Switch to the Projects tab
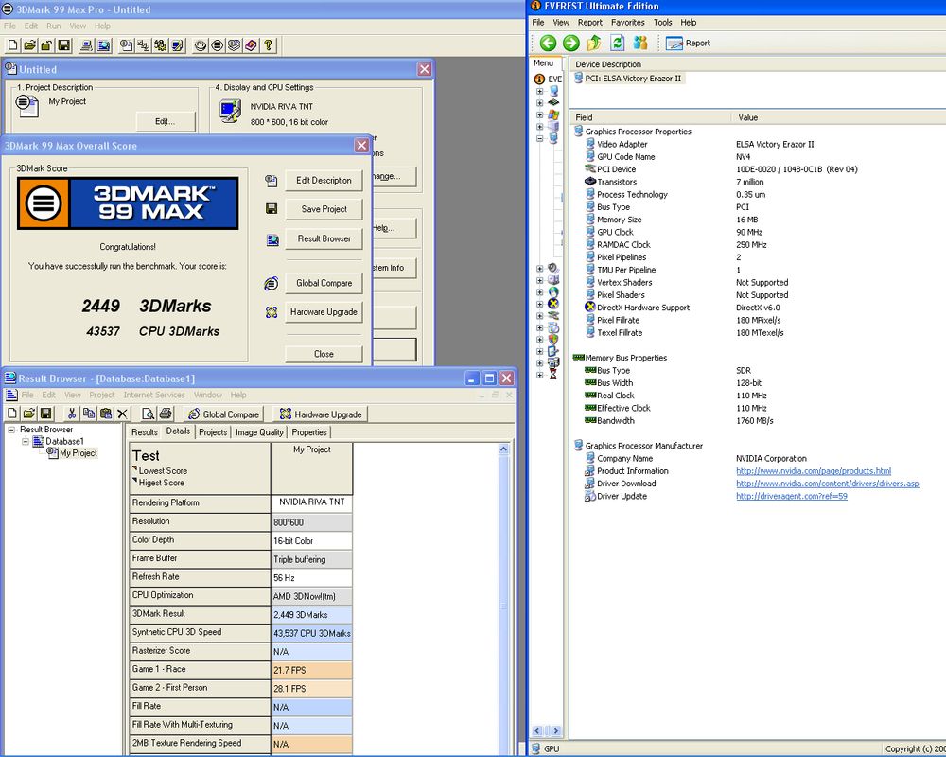 click(x=213, y=432)
